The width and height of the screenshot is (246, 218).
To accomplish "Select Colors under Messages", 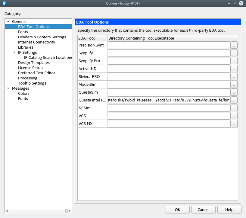I will point(24,93).
